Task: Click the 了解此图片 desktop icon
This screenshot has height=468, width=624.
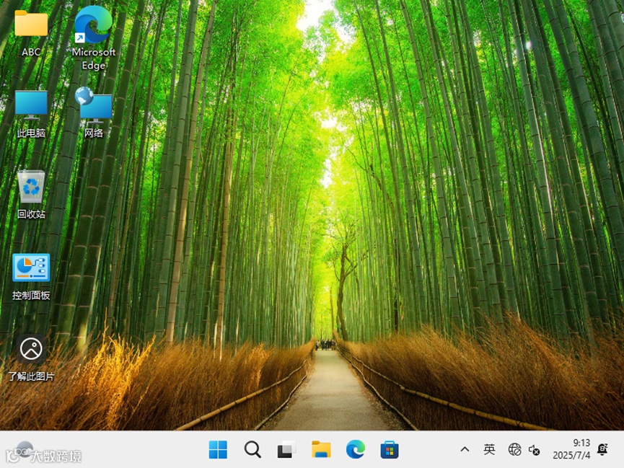Action: (x=31, y=358)
